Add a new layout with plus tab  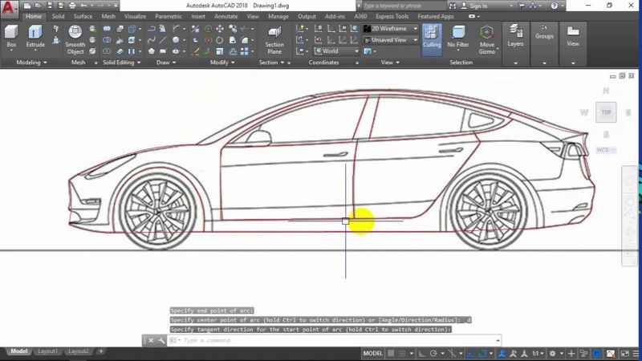[x=101, y=351]
